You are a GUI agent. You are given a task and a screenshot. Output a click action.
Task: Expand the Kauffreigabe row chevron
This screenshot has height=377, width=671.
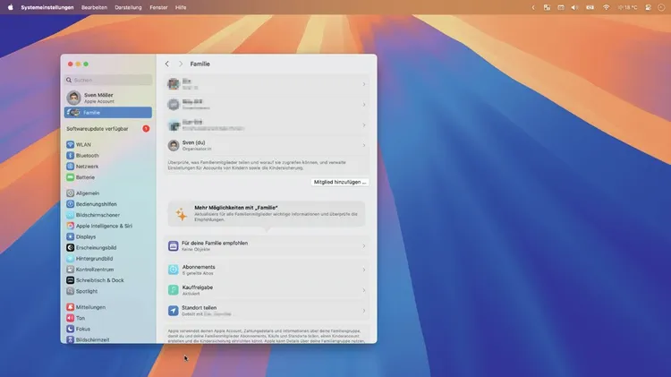[364, 290]
